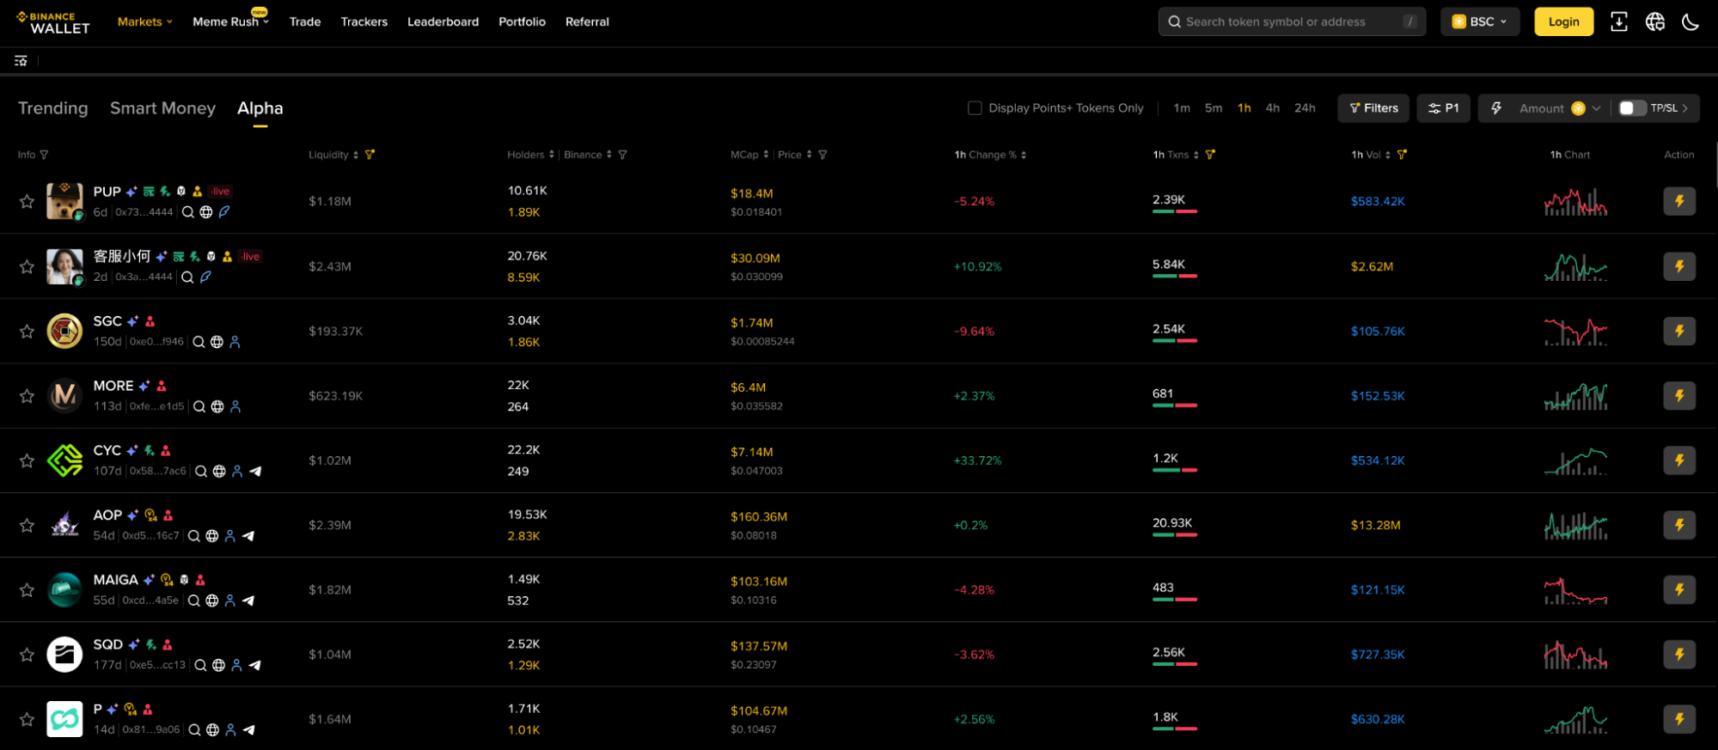Screen dimensions: 1718x750
Task: Select the 24h timeframe
Action: tap(1305, 108)
